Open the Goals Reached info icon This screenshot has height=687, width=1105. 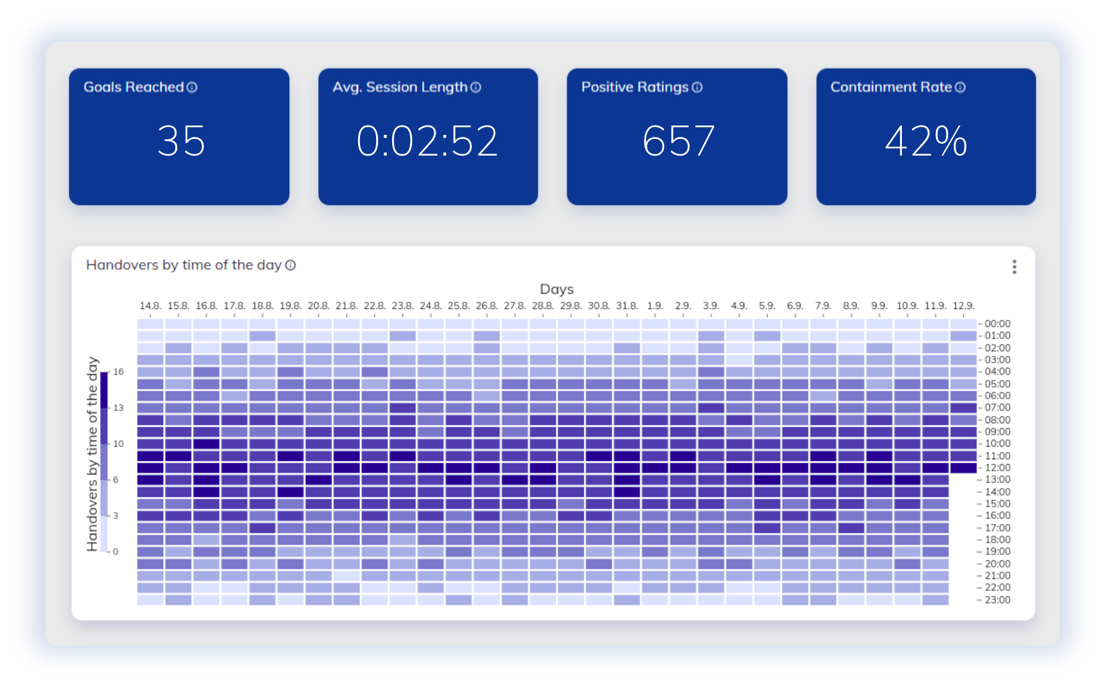192,87
